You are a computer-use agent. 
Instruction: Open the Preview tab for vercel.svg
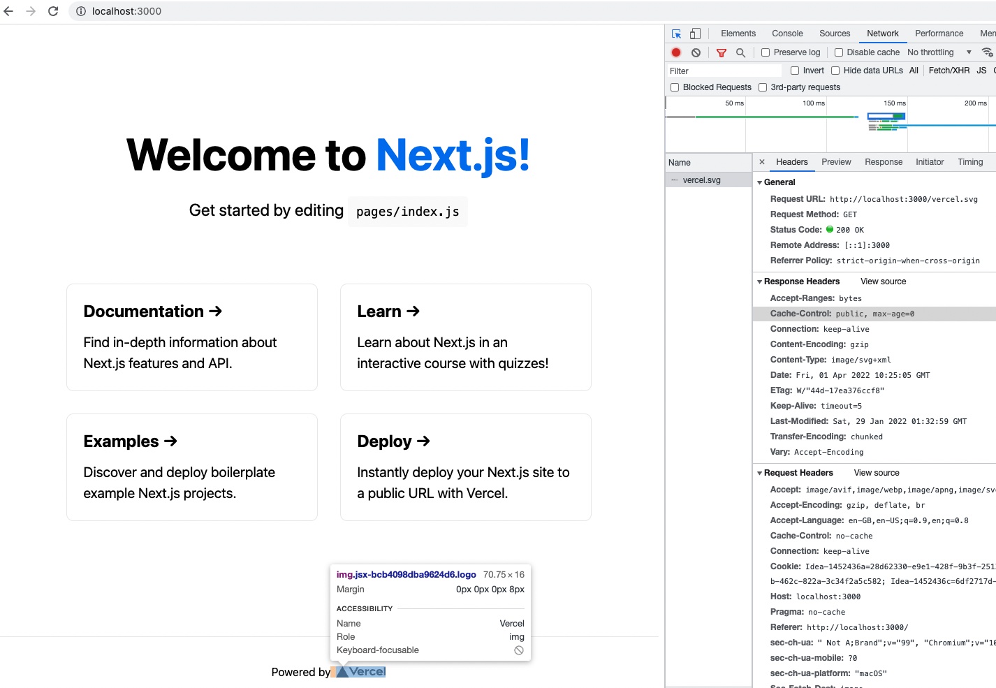coord(836,161)
